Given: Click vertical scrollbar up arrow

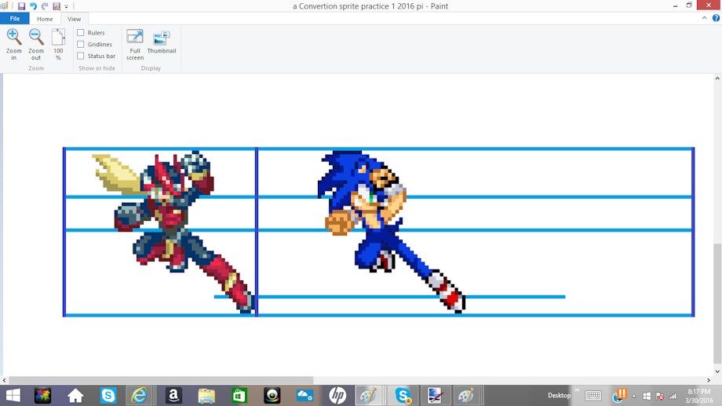Looking at the screenshot, I should pos(717,79).
